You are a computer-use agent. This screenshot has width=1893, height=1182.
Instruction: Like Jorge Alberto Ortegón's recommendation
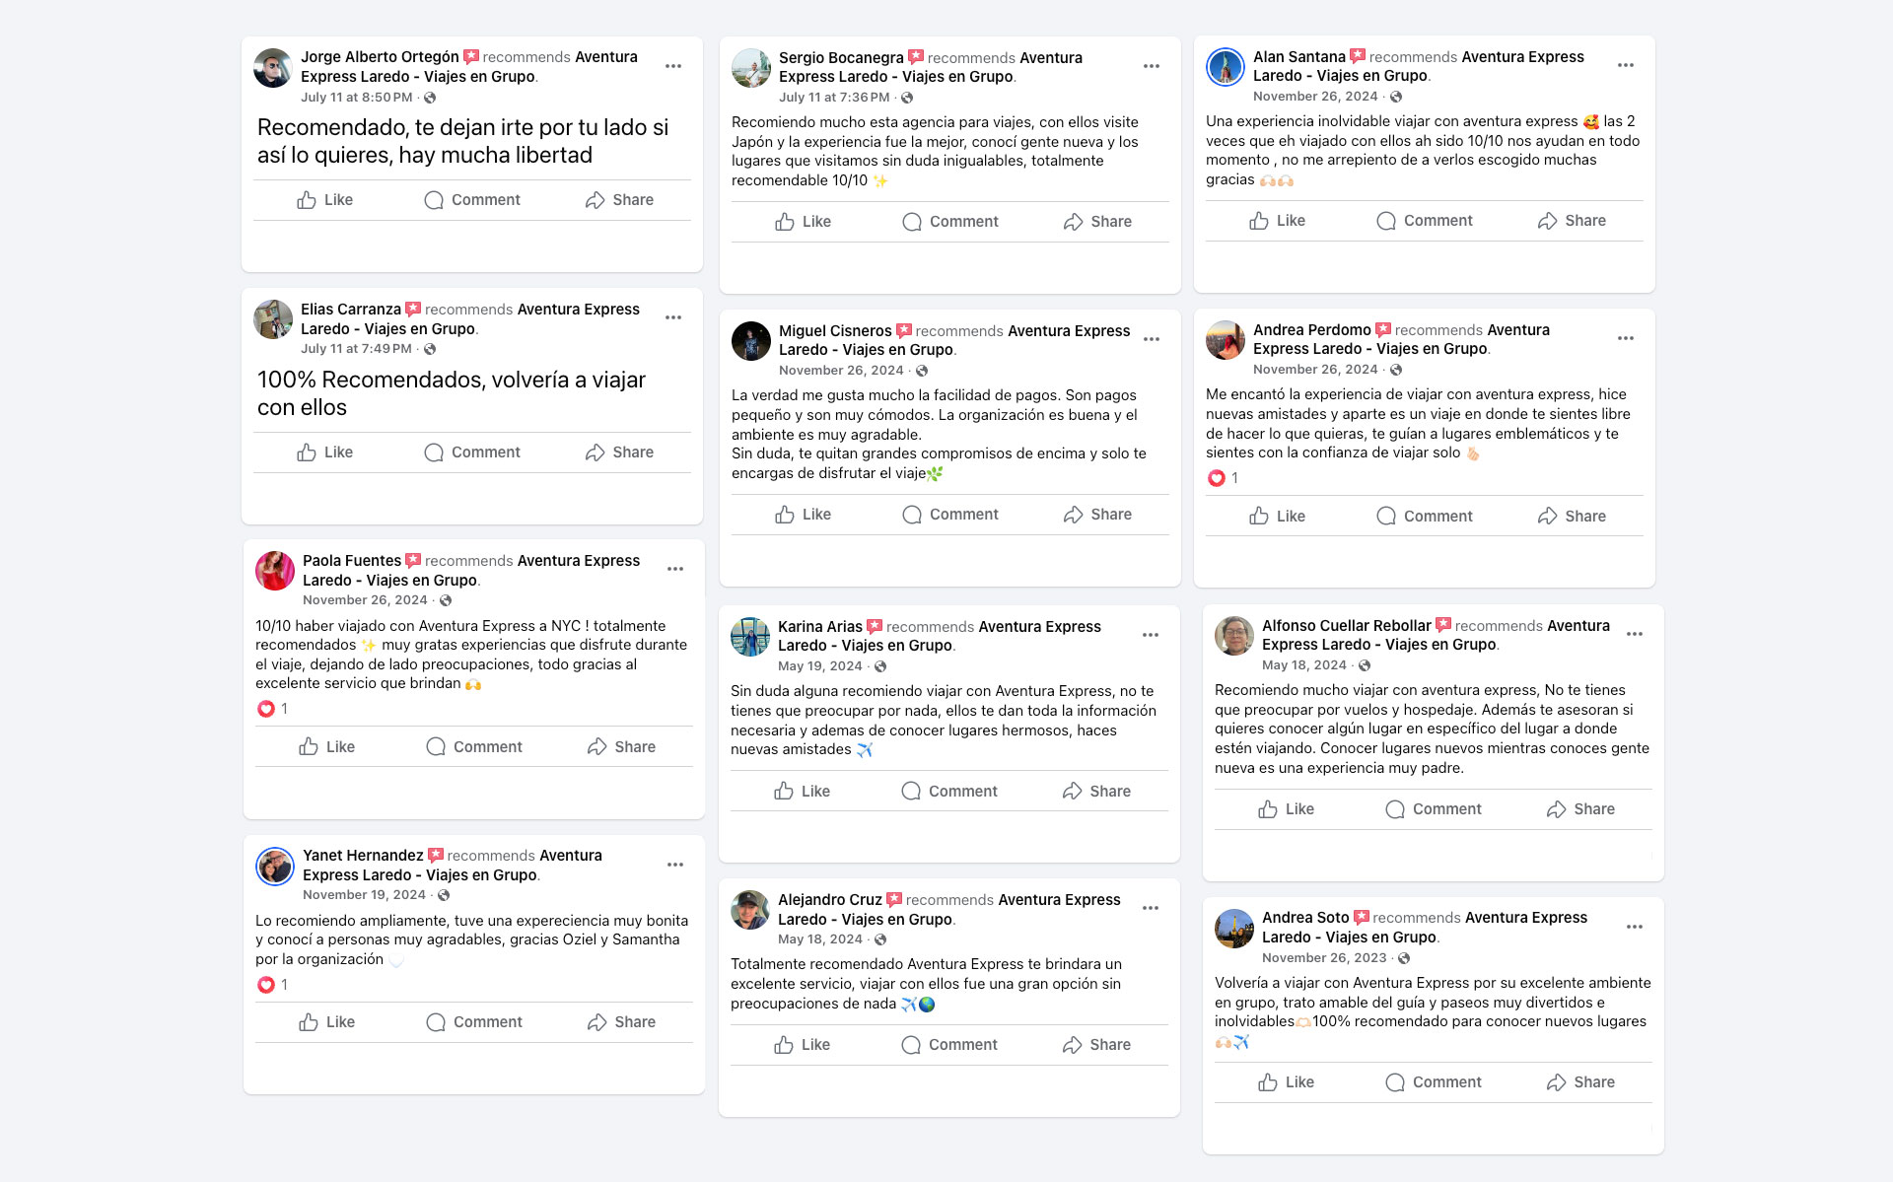(325, 200)
